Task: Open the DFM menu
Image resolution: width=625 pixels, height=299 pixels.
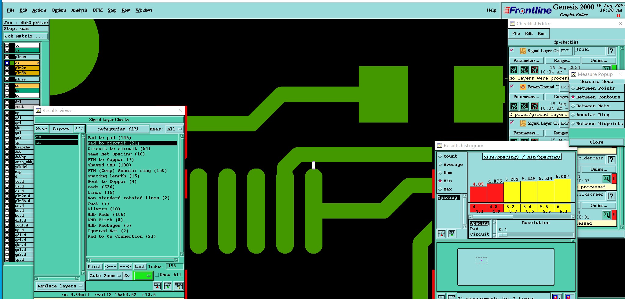Action: click(x=98, y=10)
